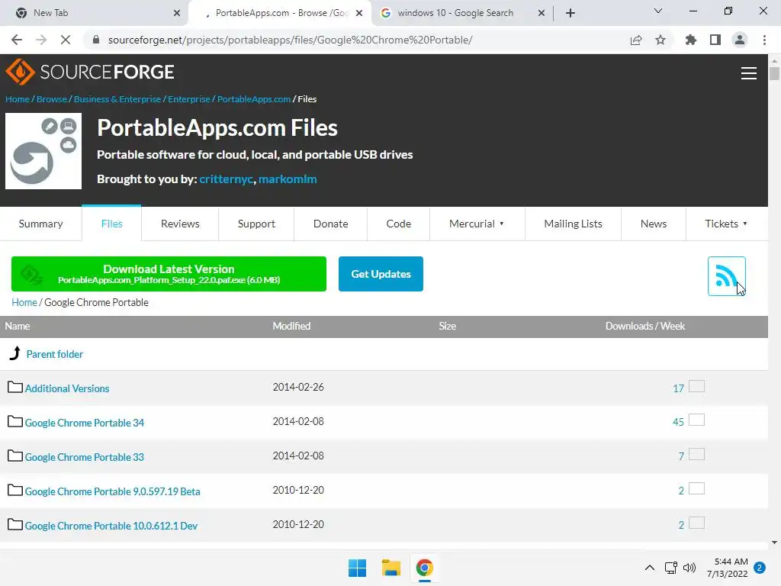
Task: Click the RSS feed icon button
Action: point(726,276)
